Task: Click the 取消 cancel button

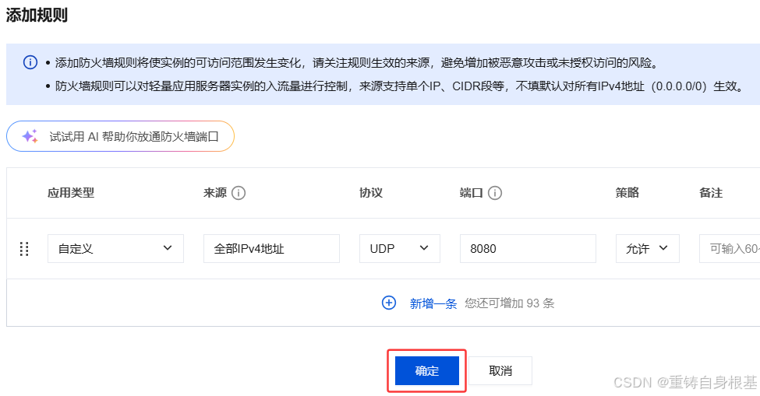Action: click(500, 371)
